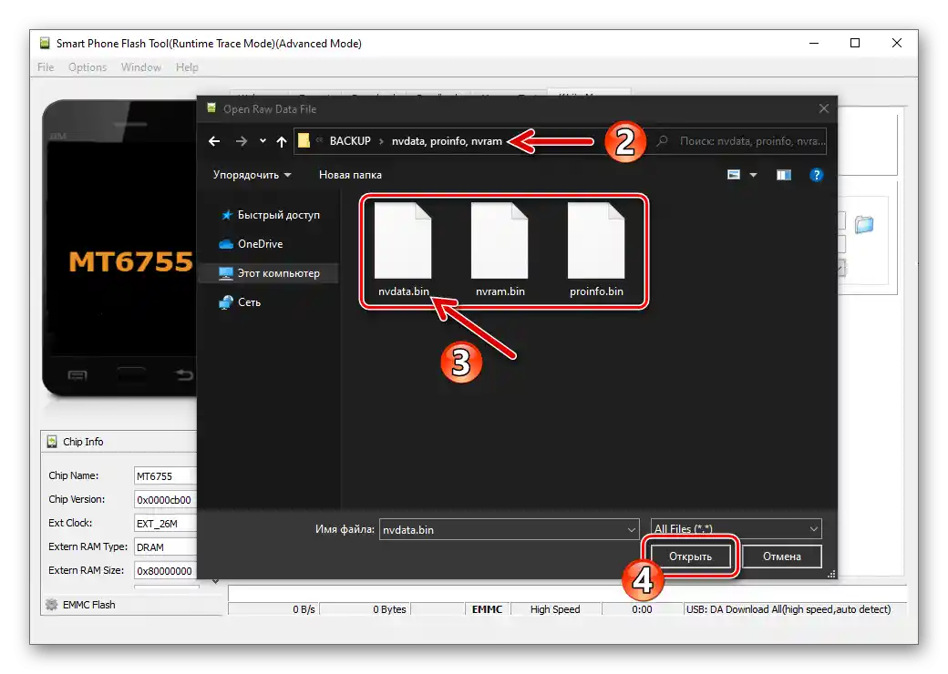Select the nvram.bin file thumbnail
The image size is (948, 674).
click(500, 241)
